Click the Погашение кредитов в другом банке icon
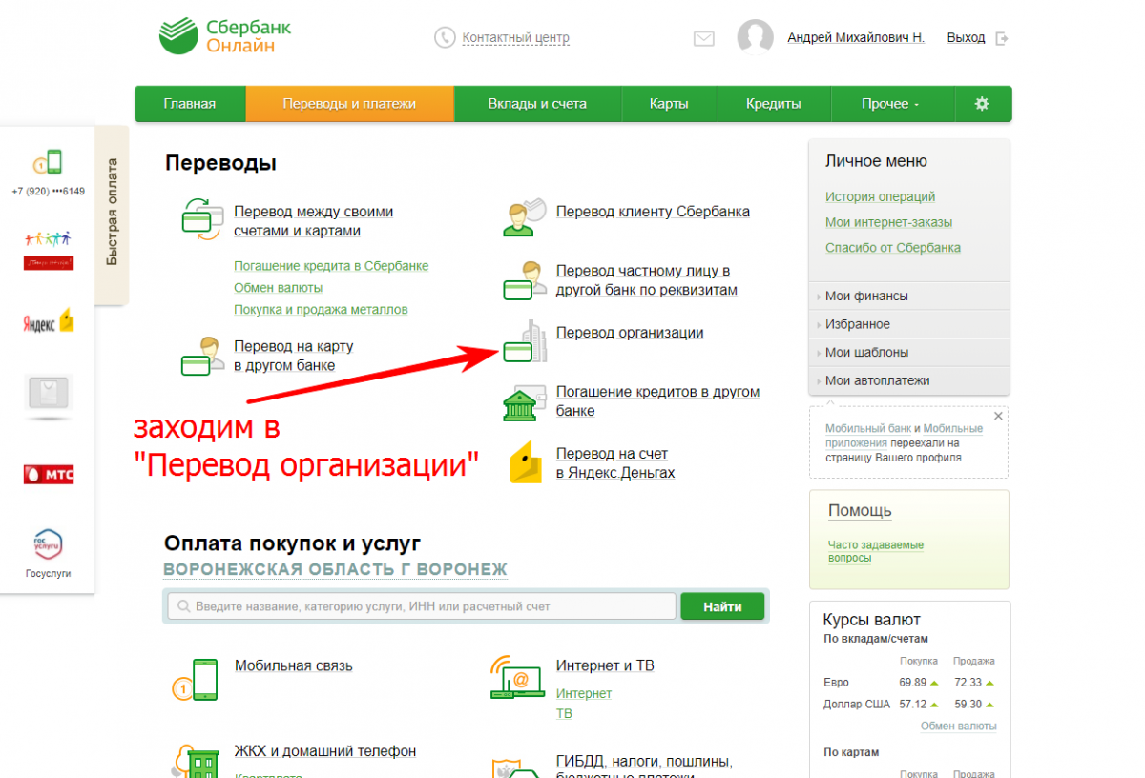 [525, 402]
